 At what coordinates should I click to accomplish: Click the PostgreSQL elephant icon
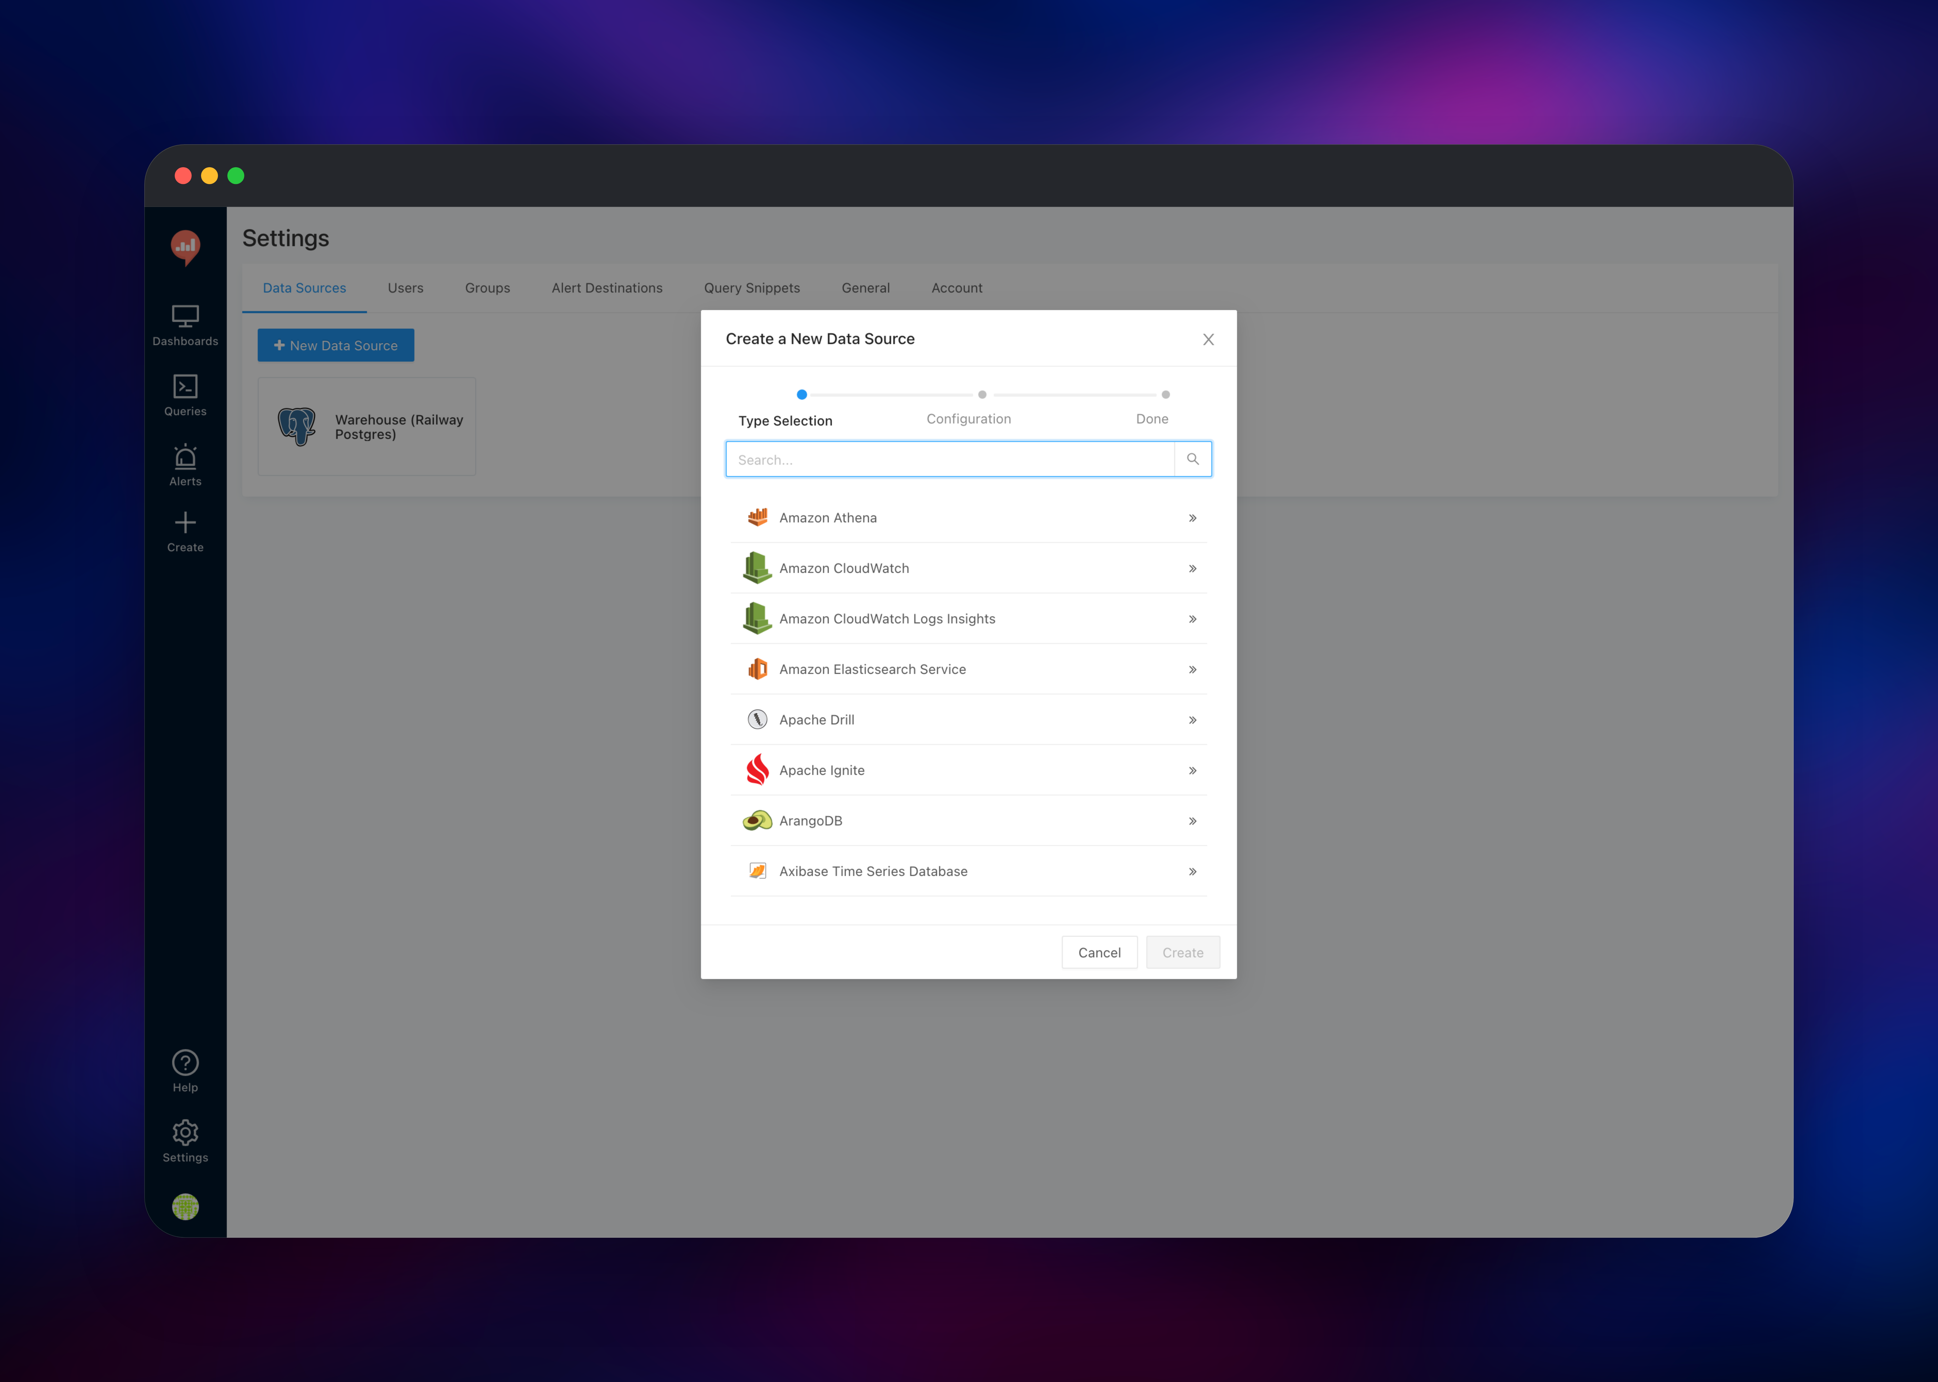tap(297, 426)
